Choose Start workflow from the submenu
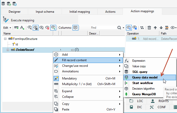 pyautogui.click(x=150, y=83)
